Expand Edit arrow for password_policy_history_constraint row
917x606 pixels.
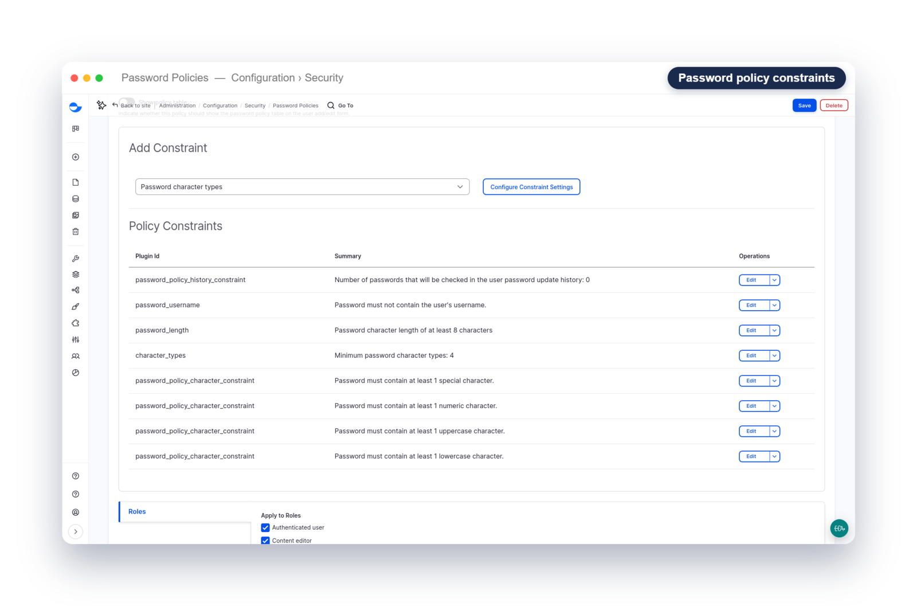[774, 280]
